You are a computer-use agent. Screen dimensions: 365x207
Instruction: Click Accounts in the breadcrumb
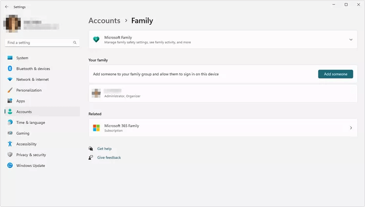tap(104, 21)
